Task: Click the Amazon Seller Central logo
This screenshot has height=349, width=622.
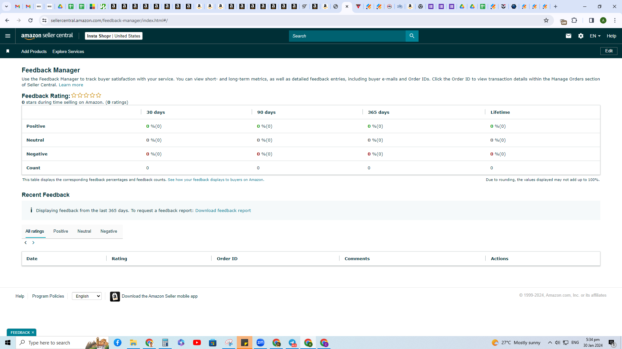Action: [47, 36]
